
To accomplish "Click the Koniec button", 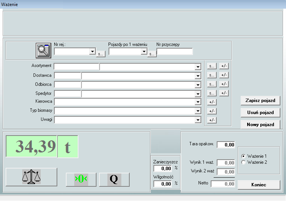I will 259,185.
